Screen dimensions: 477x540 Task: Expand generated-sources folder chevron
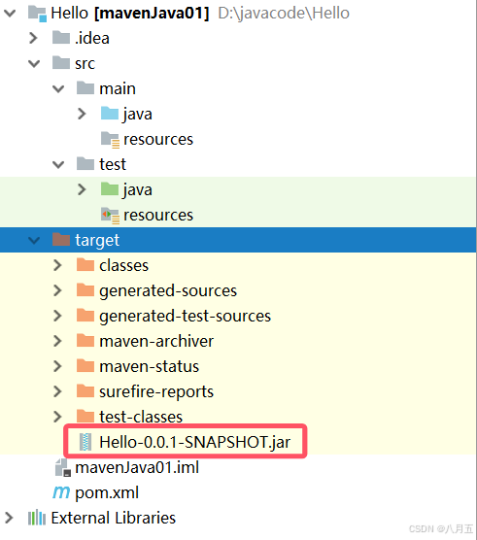pyautogui.click(x=57, y=290)
